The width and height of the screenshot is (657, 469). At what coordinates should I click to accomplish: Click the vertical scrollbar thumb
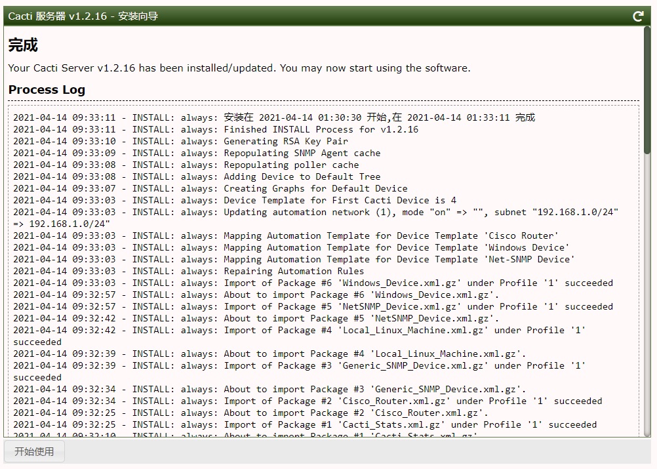[x=647, y=89]
